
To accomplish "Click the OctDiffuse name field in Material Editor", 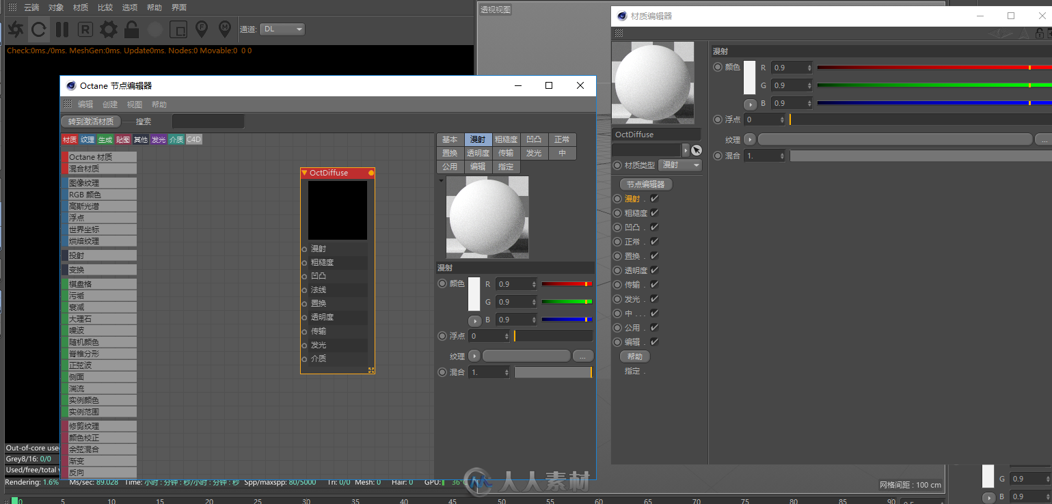I will point(656,135).
